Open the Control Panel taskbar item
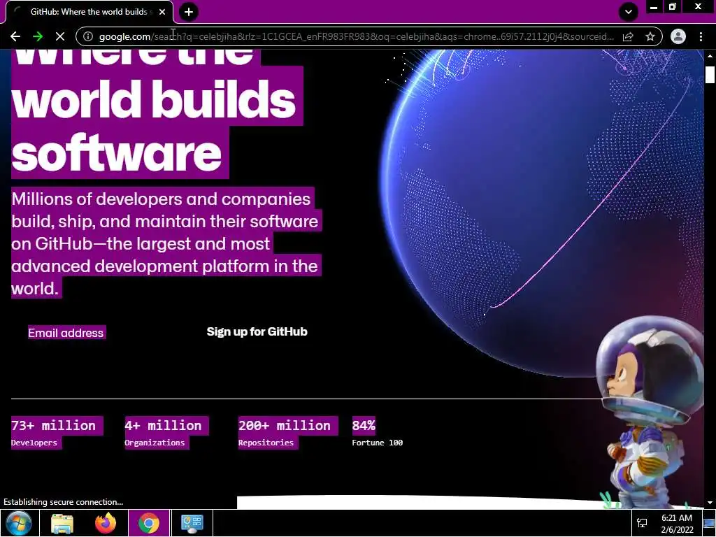The height and width of the screenshot is (537, 716). [x=192, y=523]
